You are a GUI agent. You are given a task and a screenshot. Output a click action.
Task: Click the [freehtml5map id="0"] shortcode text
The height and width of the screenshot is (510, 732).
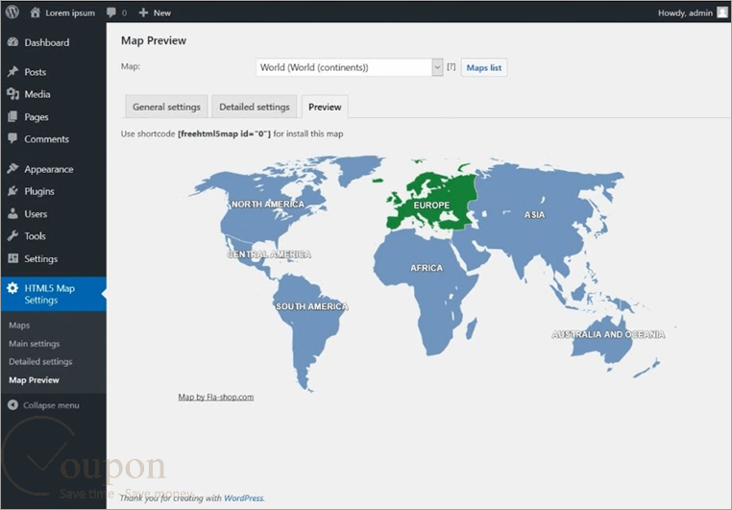(x=224, y=134)
